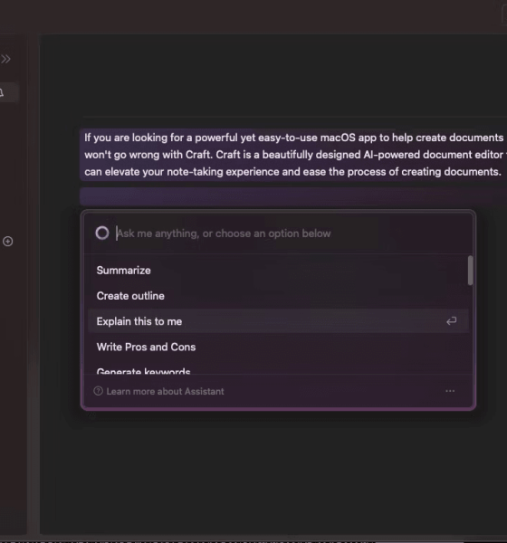Image resolution: width=507 pixels, height=543 pixels.
Task: Open the notifications bell in the left sidebar
Action: (x=2, y=93)
